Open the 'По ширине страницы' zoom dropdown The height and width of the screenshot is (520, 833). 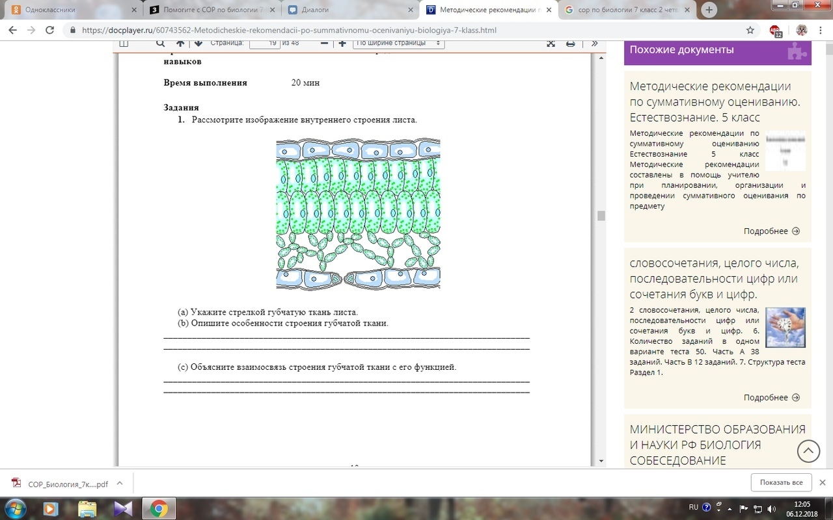398,43
